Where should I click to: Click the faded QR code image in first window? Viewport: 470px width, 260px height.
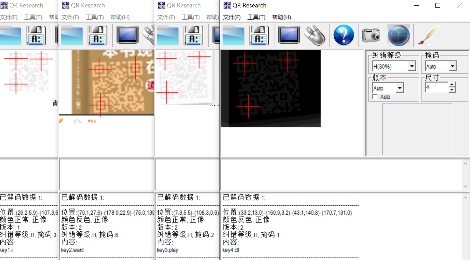tap(28, 72)
